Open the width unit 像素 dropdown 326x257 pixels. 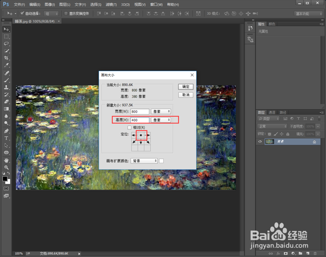click(161, 112)
